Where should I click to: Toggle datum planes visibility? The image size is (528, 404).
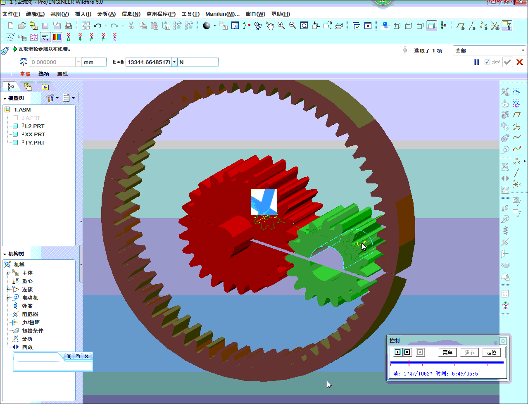click(461, 26)
